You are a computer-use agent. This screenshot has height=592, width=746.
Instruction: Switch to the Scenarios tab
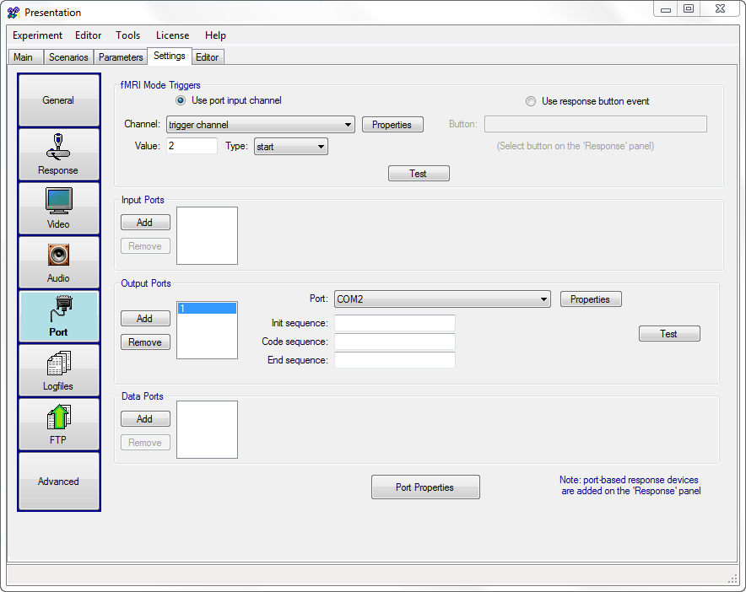click(68, 57)
